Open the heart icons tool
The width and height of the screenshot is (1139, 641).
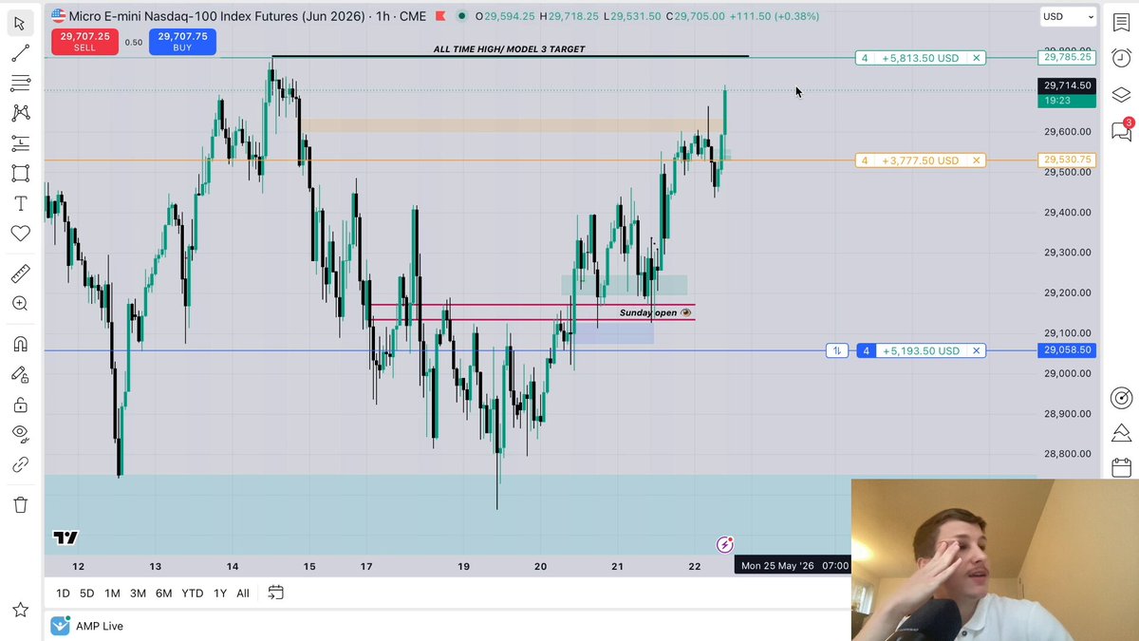(20, 234)
